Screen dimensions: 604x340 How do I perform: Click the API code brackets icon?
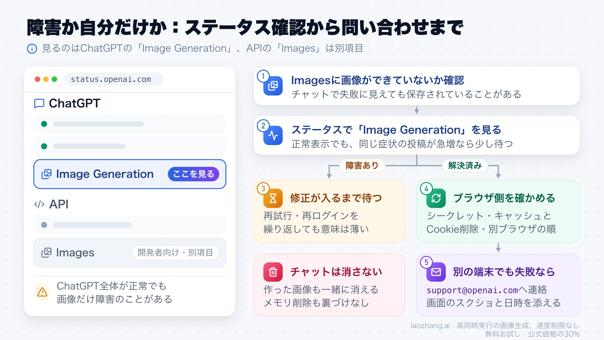point(39,204)
